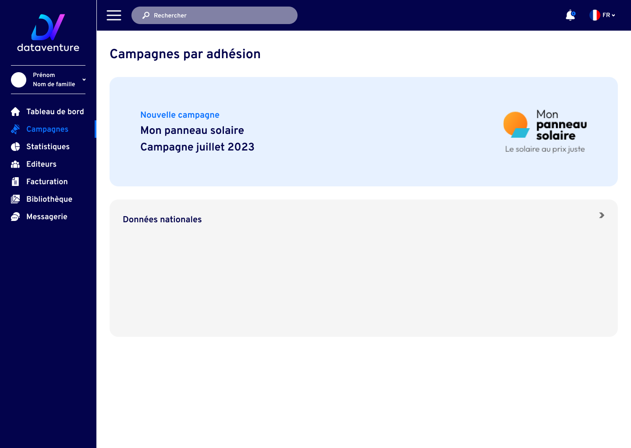
Task: Click the Bibliothèque images icon
Action: (15, 199)
